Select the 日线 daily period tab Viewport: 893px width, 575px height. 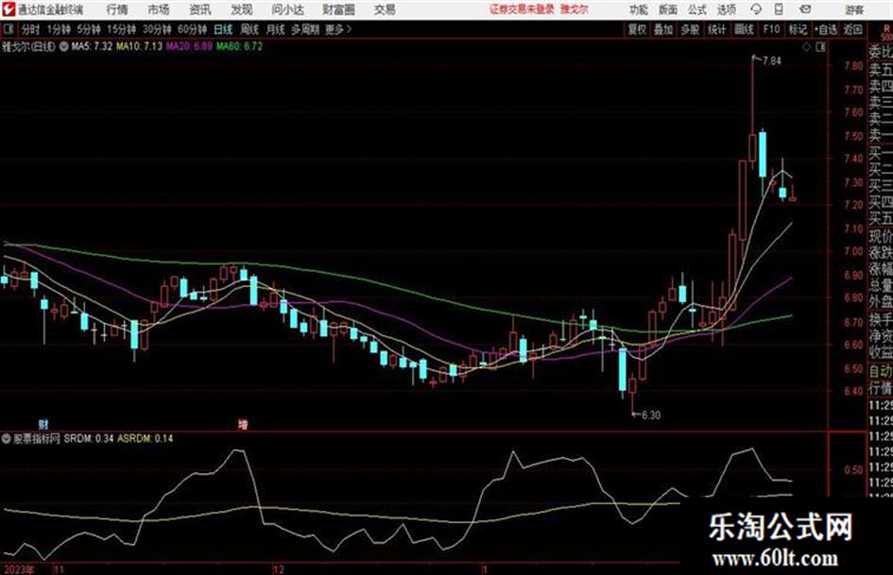click(223, 29)
